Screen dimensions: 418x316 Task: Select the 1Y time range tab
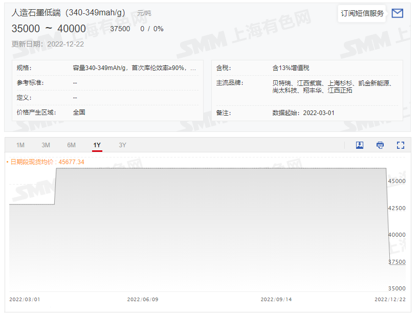click(97, 145)
